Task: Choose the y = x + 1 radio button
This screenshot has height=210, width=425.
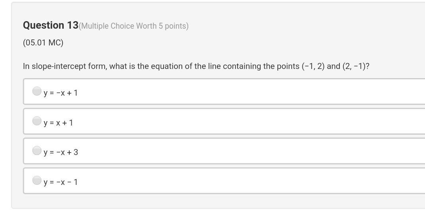Action: (x=37, y=121)
